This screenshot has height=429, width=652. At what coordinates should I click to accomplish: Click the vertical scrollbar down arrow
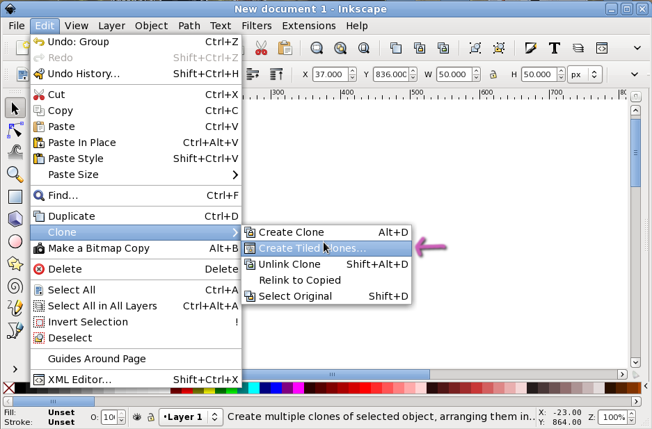coord(635,362)
